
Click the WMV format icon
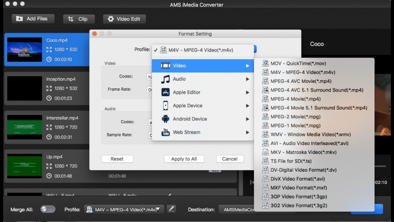(x=265, y=134)
